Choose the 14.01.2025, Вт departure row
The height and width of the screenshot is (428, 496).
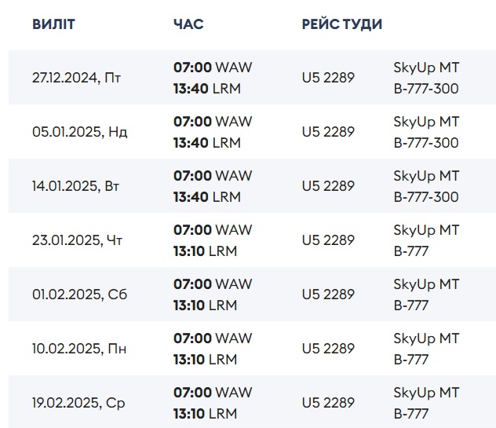[x=78, y=186]
